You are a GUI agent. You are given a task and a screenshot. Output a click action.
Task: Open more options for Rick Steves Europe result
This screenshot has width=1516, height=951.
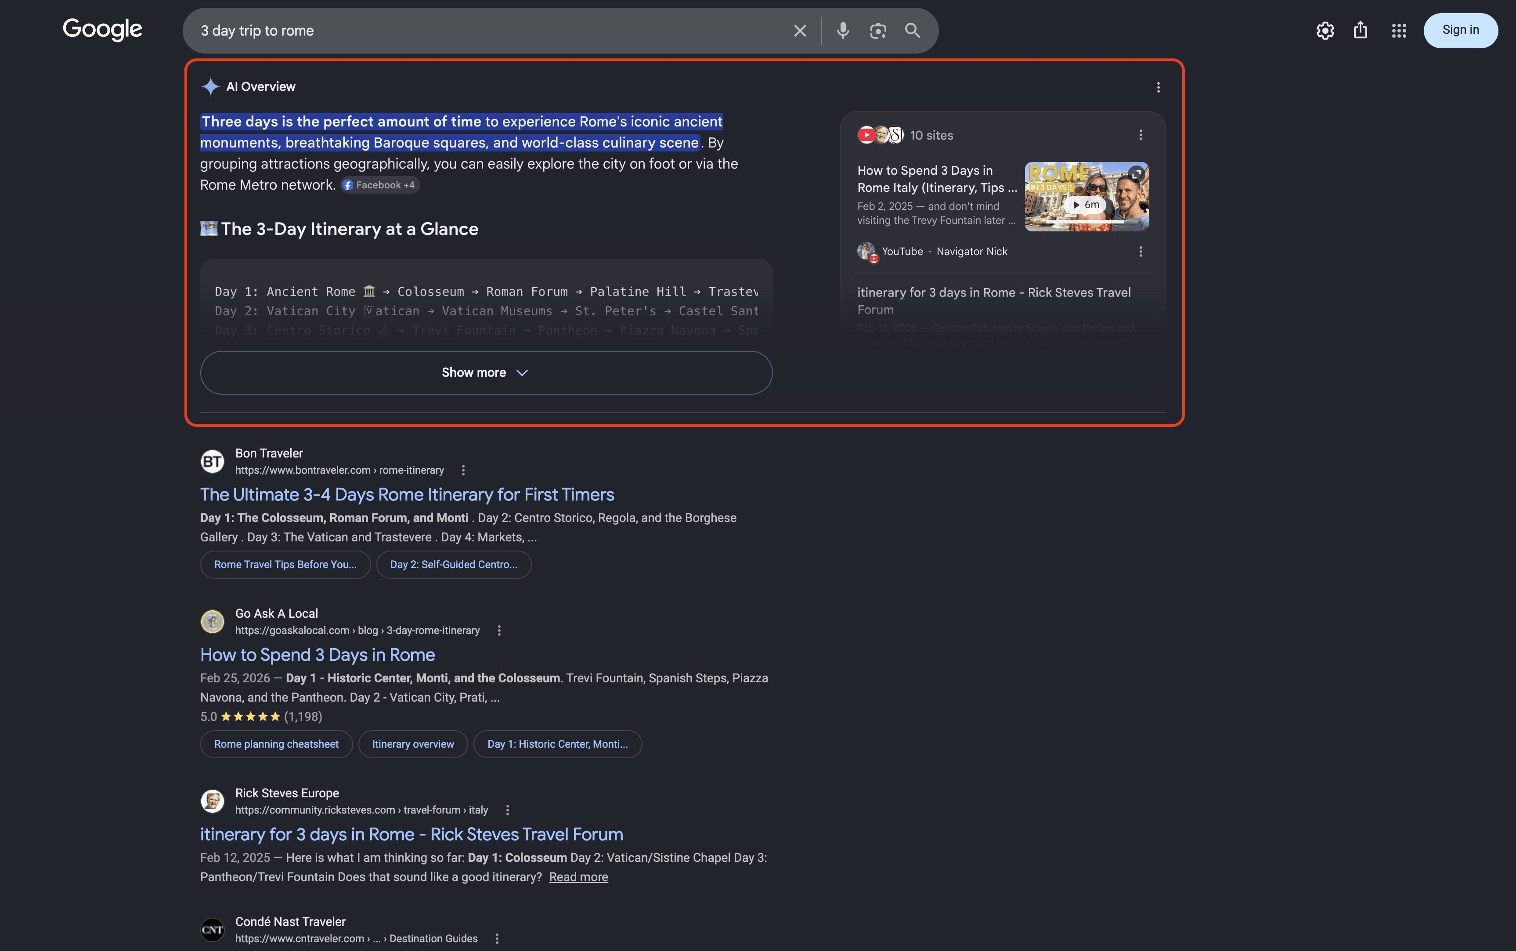pyautogui.click(x=508, y=810)
